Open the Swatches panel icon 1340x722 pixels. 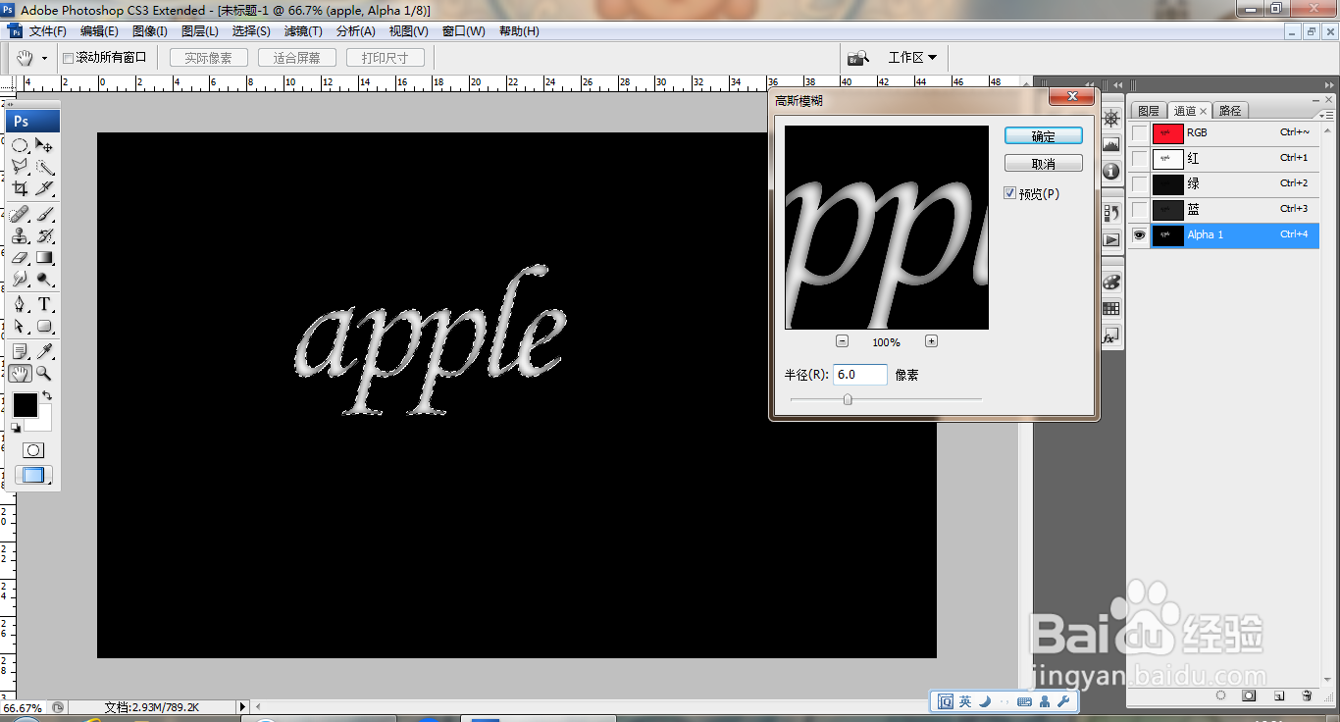tap(1111, 308)
